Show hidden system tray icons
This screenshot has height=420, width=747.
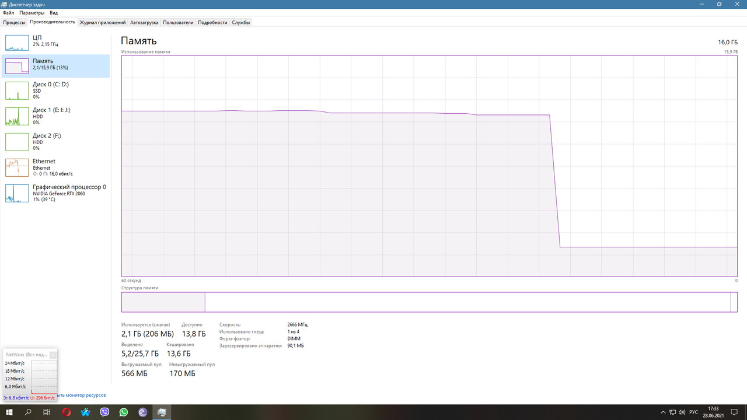(x=663, y=412)
